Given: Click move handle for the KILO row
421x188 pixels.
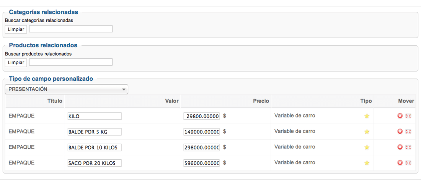Looking at the screenshot, I should (x=408, y=116).
